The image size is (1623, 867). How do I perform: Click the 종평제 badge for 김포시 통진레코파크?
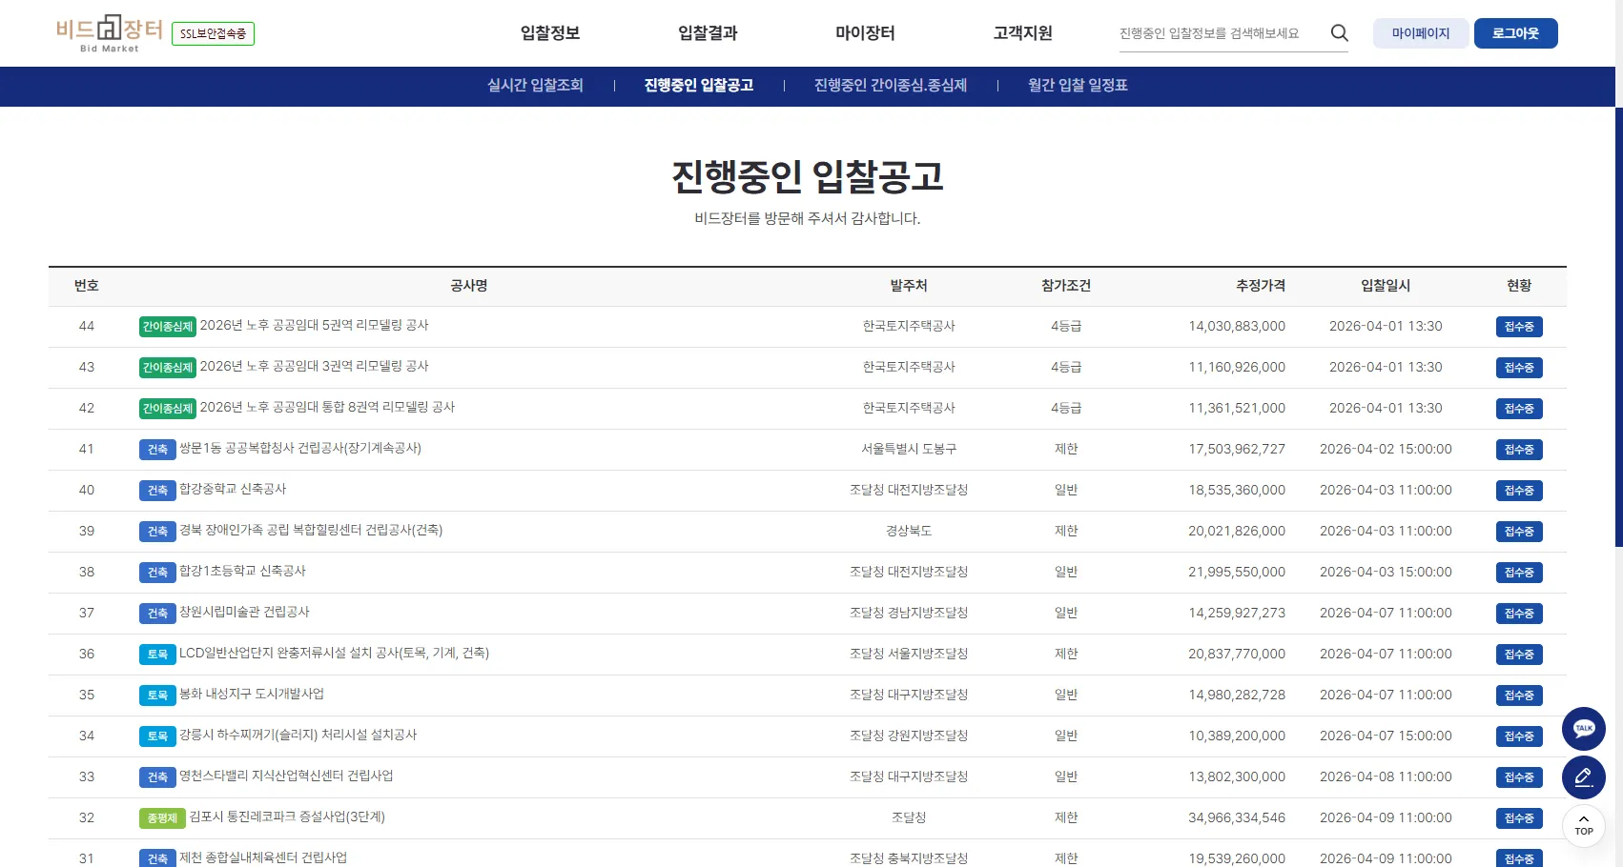click(162, 818)
